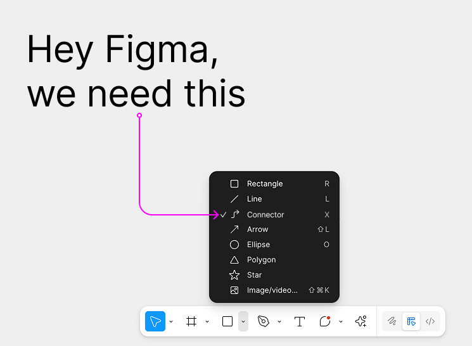The image size is (472, 346).
Task: Collapse the shape tools dropdown chevron
Action: point(243,321)
